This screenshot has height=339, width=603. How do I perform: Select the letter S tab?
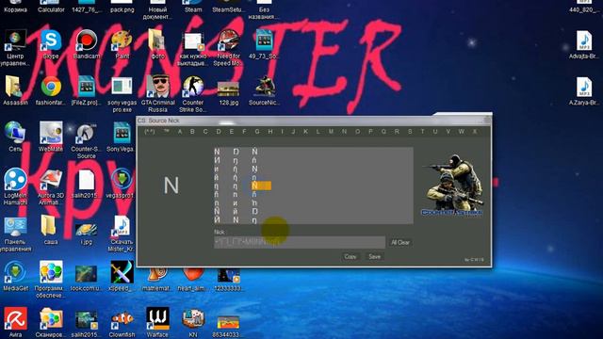(410, 132)
